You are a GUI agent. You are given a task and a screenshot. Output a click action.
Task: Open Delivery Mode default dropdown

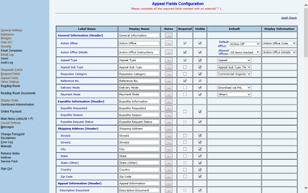(x=234, y=88)
